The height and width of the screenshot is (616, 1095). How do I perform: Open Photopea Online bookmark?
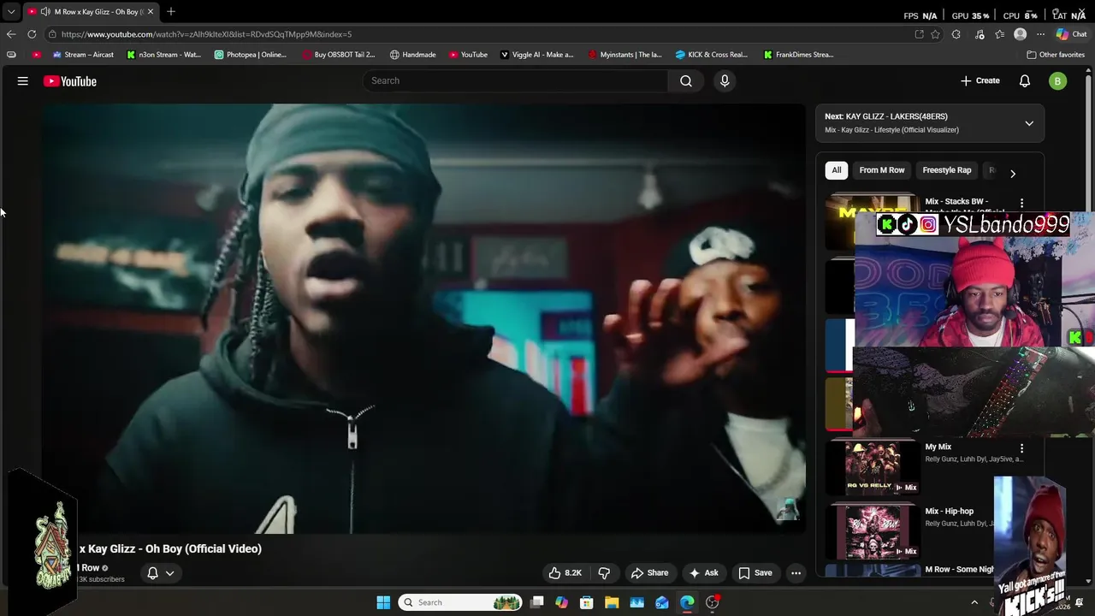coord(251,55)
